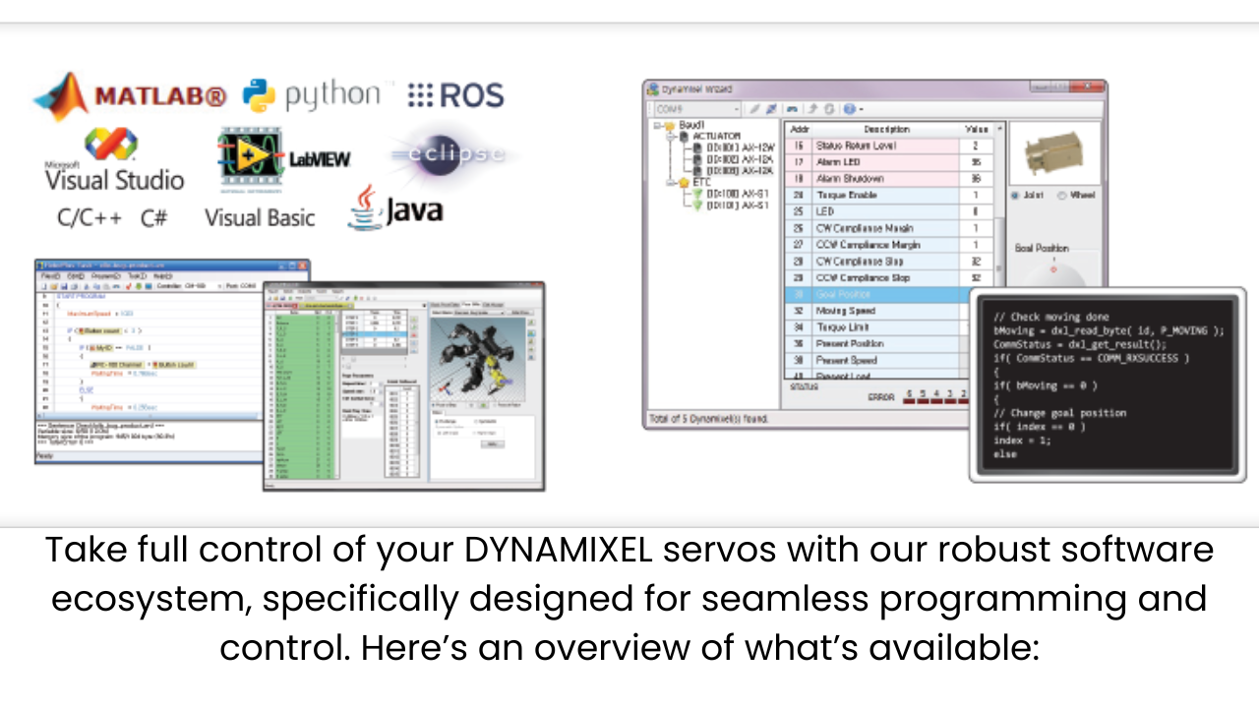The height and width of the screenshot is (708, 1259).
Task: Select the Alarm LED row
Action: (x=889, y=162)
